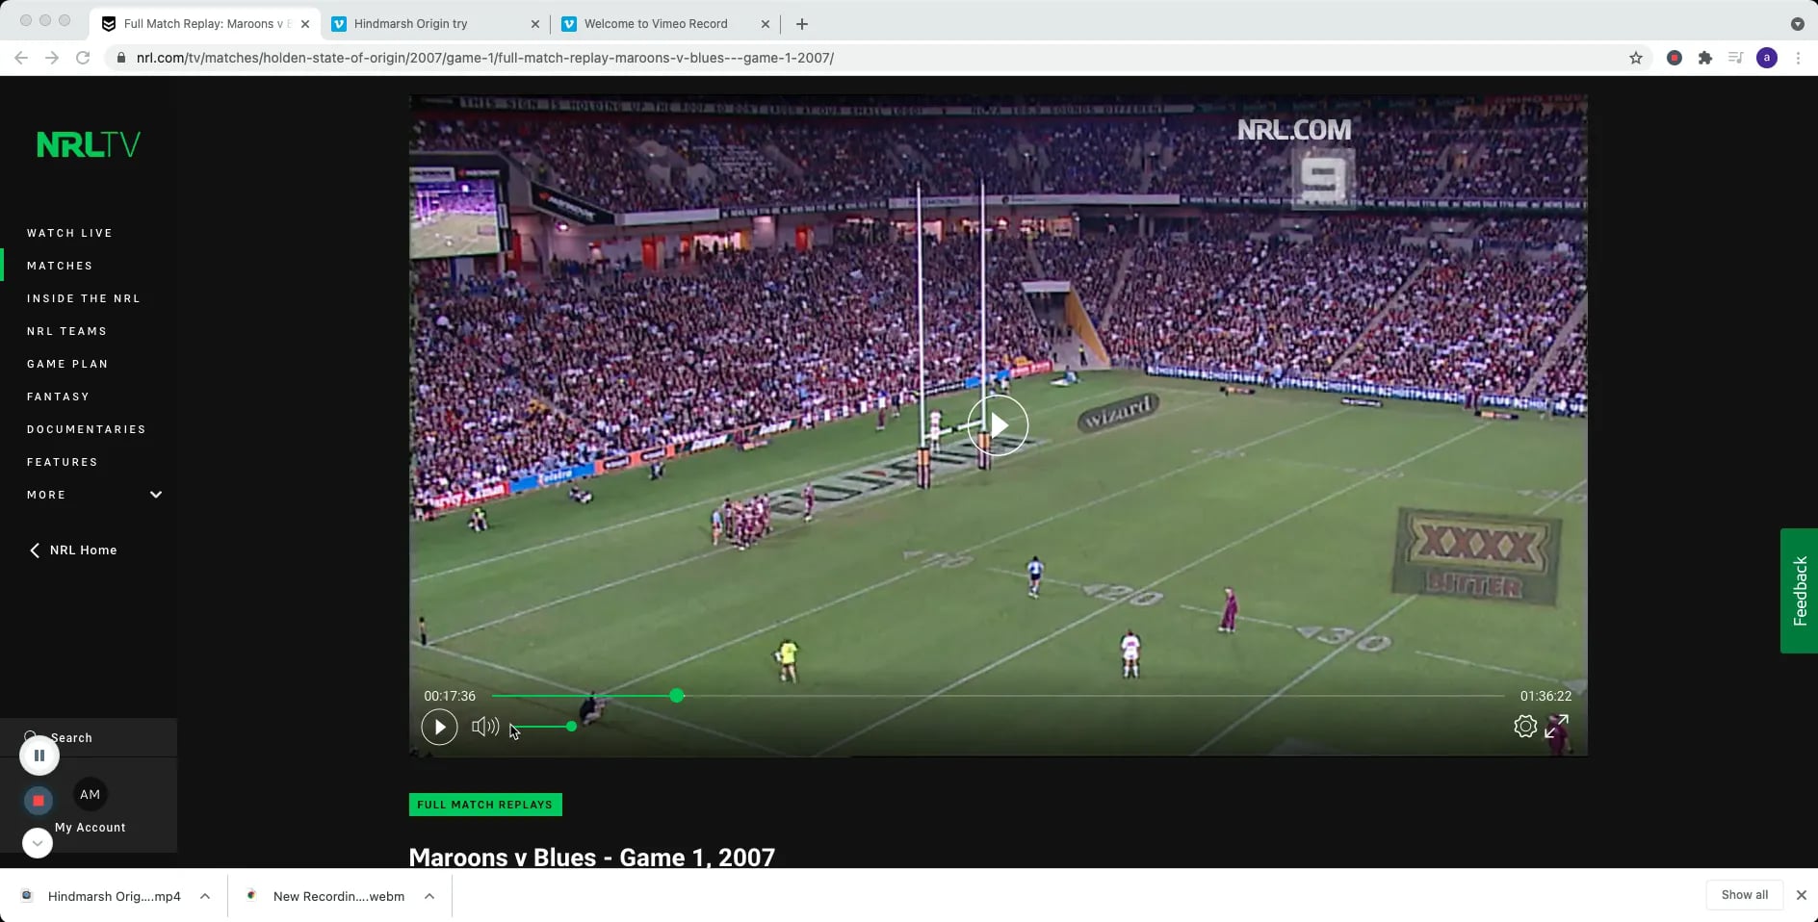
Task: Navigate to NRL Teams in the sidebar
Action: 66,331
